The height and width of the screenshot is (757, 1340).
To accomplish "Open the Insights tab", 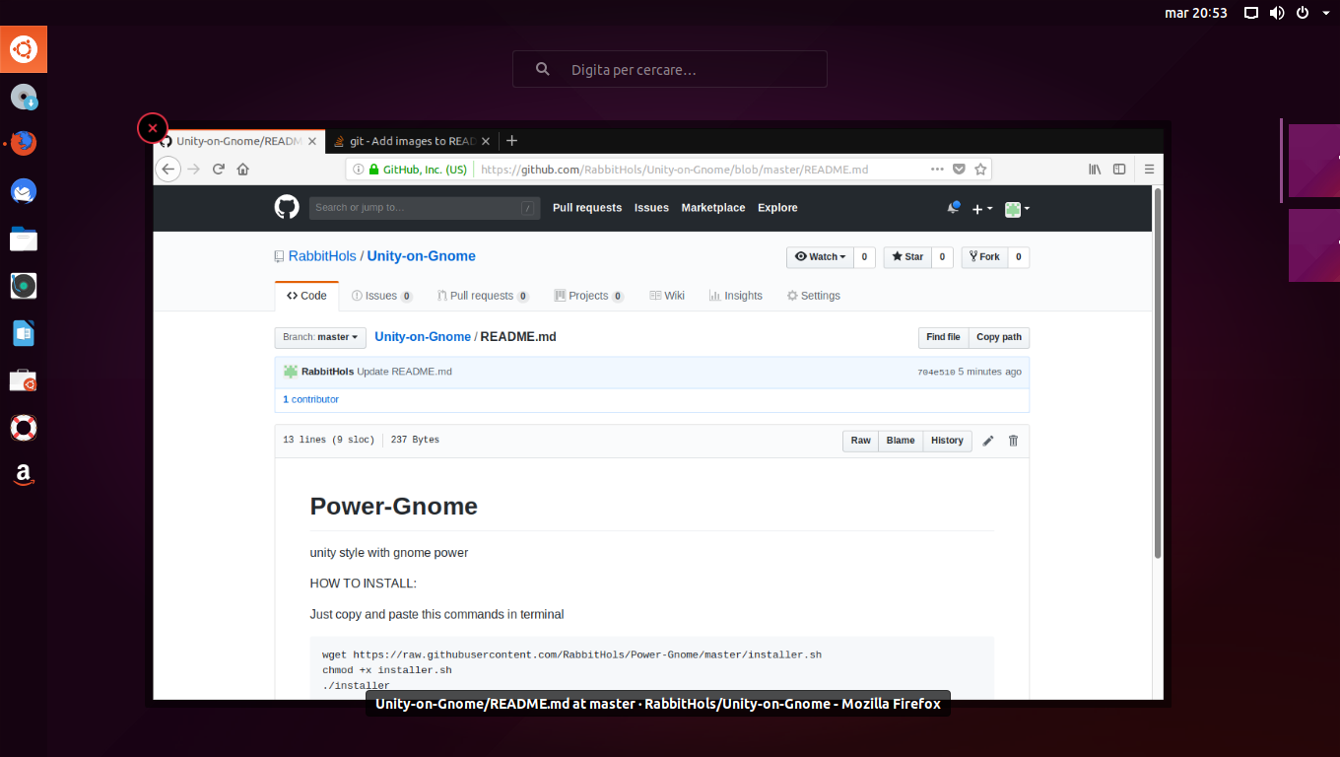I will point(736,296).
